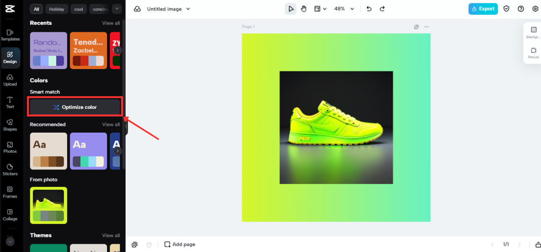Viewport: 541px width, 252px height.
Task: Open Page 1 more options menu
Action: 426,27
